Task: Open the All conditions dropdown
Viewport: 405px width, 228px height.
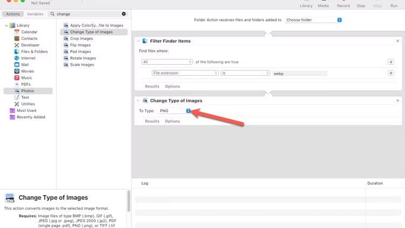Action: 167,62
